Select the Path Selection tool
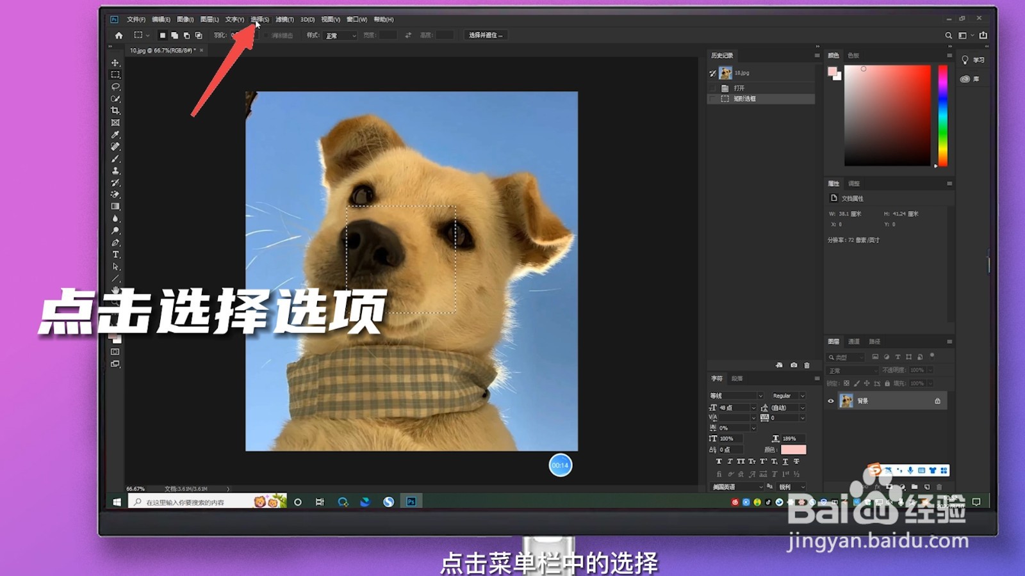 115,267
